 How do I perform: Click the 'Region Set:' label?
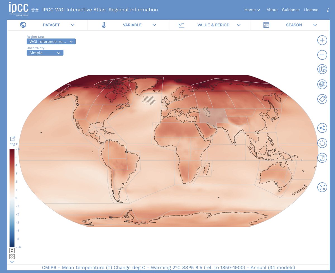[35, 37]
